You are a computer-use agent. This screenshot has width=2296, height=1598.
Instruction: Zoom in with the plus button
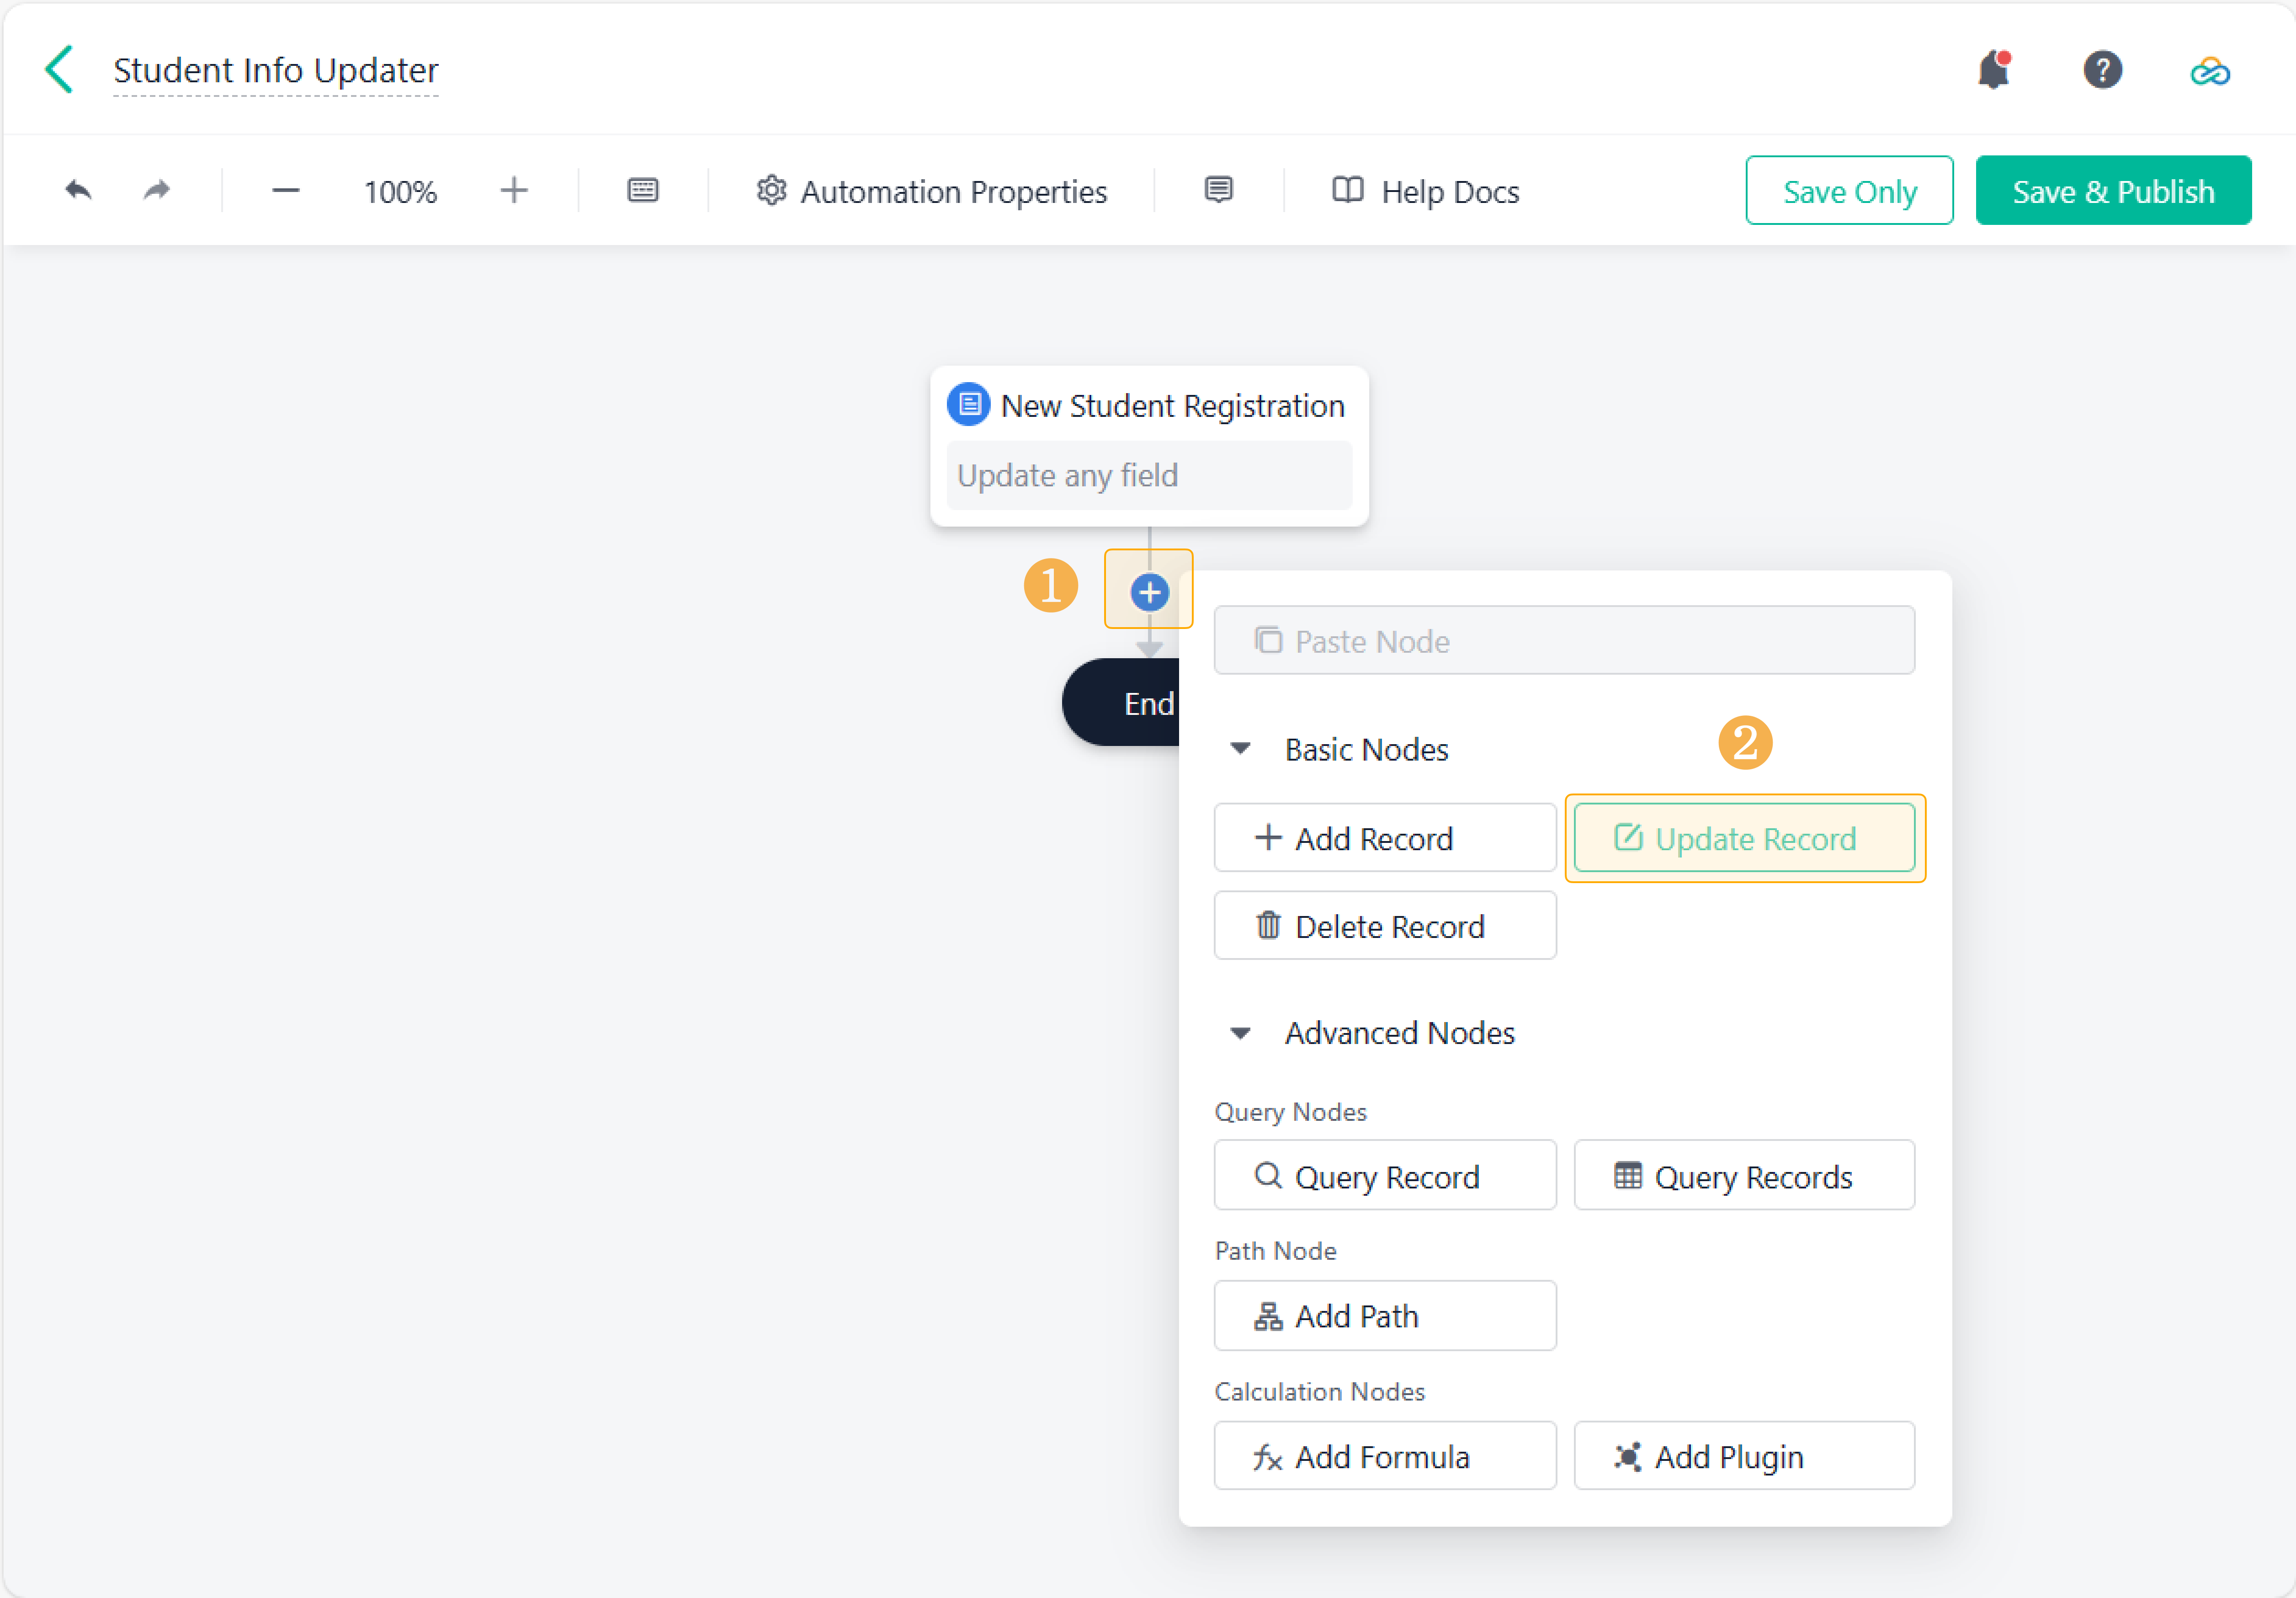[513, 190]
